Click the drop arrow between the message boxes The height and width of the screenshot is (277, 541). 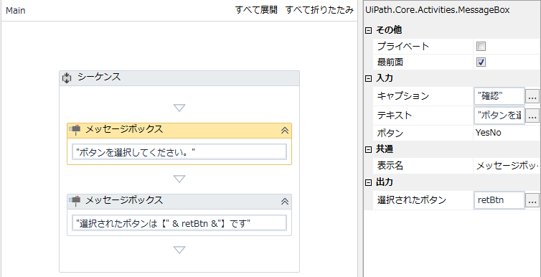[x=179, y=179]
